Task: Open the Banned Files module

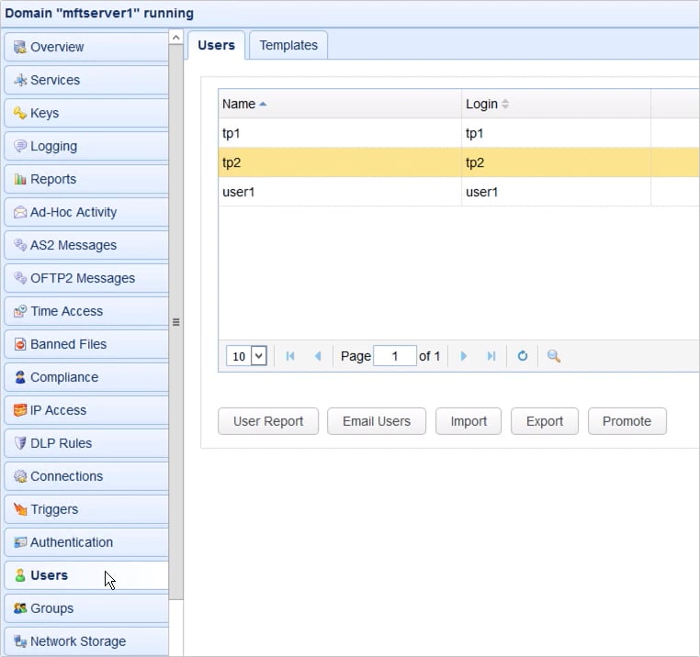Action: click(85, 344)
